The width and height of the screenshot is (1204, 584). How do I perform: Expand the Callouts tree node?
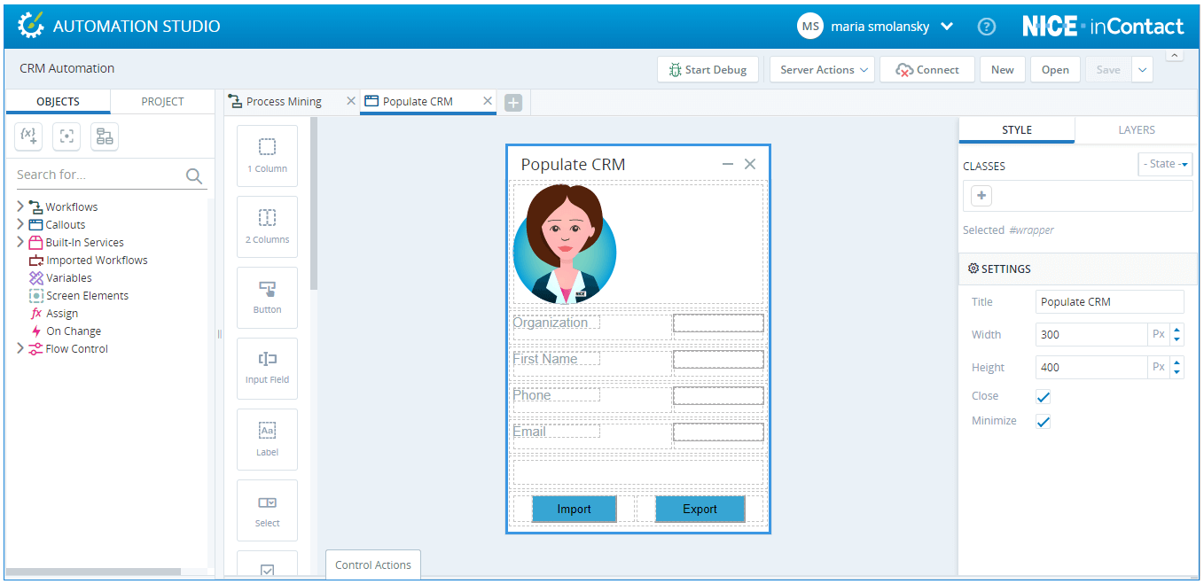coord(20,224)
